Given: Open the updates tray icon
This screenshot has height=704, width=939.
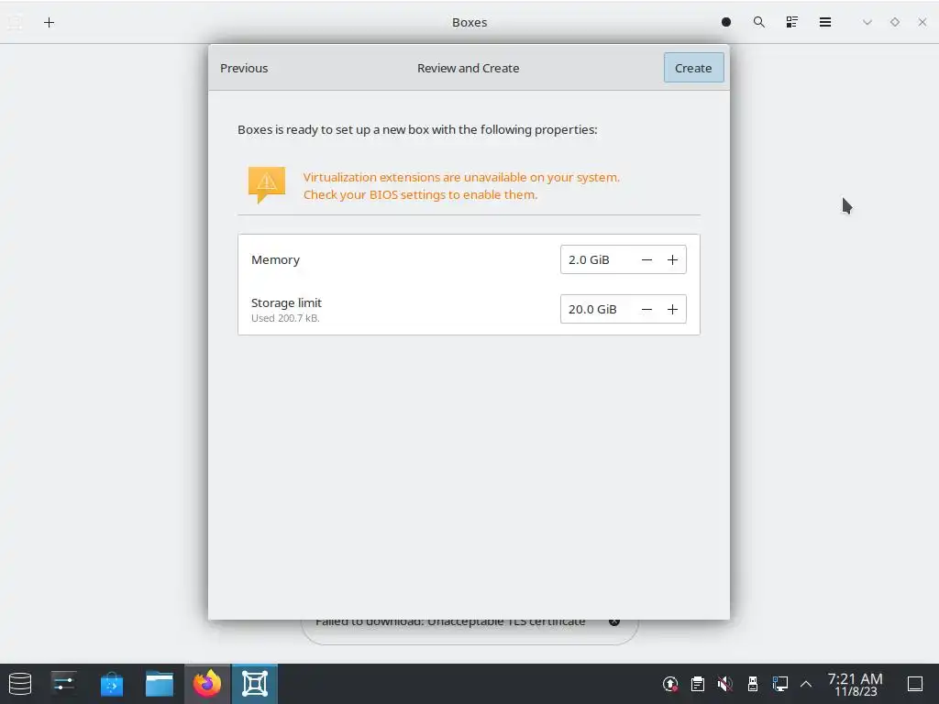Looking at the screenshot, I should click(x=670, y=684).
